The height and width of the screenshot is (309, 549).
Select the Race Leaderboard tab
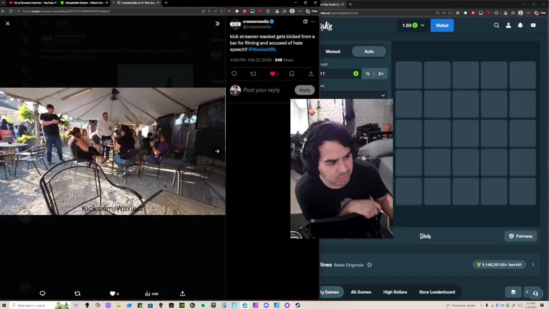click(x=437, y=292)
